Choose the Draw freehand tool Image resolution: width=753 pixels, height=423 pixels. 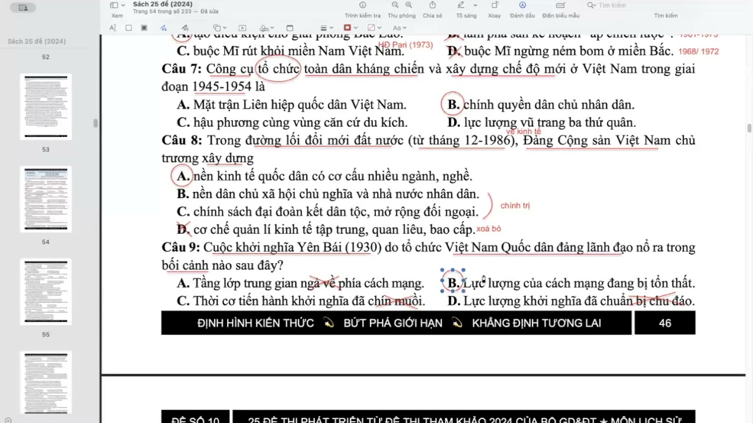point(185,28)
